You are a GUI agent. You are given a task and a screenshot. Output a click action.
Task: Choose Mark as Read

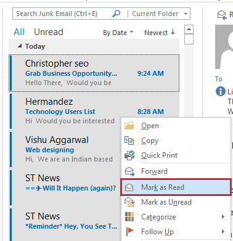(x=176, y=187)
